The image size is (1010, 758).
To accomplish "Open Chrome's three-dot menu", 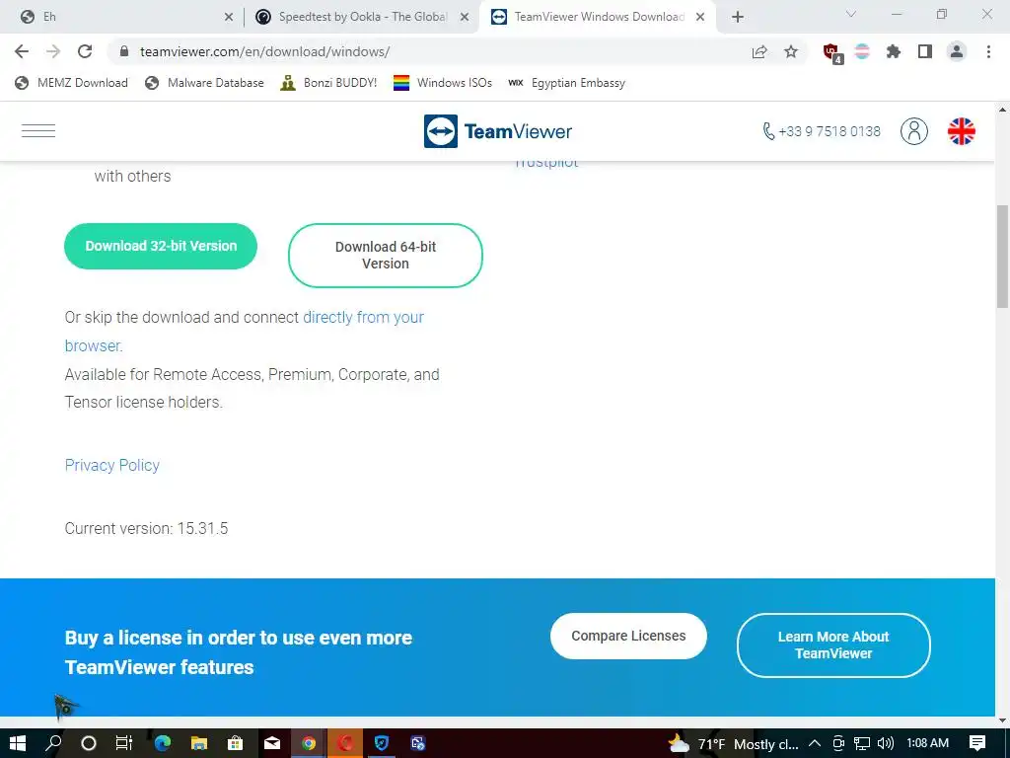I will click(x=988, y=51).
